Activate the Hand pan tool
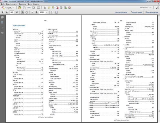The width and height of the screenshot is (160, 123). tap(26, 12)
